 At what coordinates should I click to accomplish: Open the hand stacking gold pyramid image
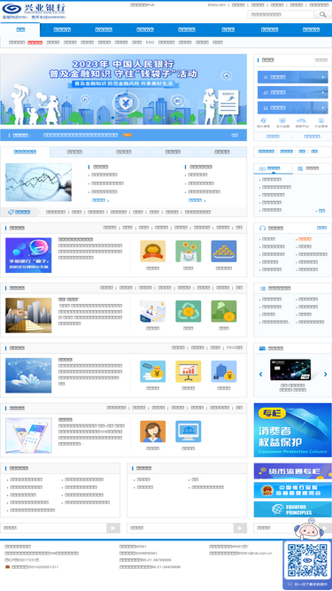click(x=28, y=315)
